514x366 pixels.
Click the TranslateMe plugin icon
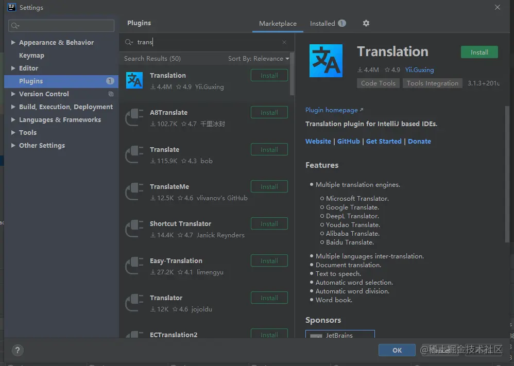134,191
